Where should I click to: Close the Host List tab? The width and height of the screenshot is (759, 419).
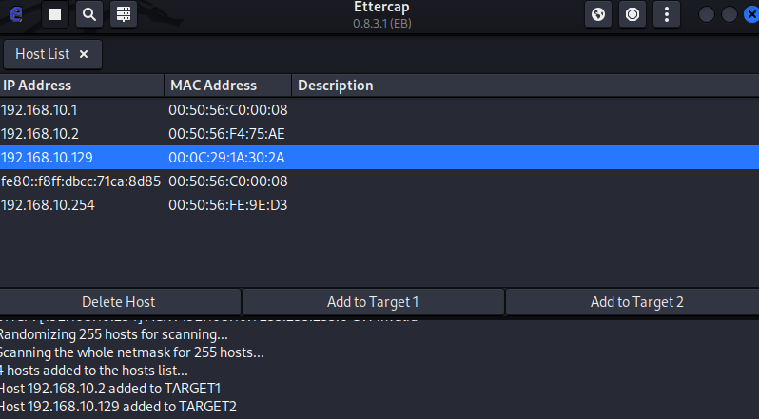[84, 54]
